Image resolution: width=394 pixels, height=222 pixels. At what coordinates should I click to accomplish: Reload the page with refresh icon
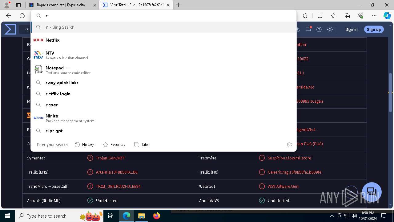click(x=22, y=16)
